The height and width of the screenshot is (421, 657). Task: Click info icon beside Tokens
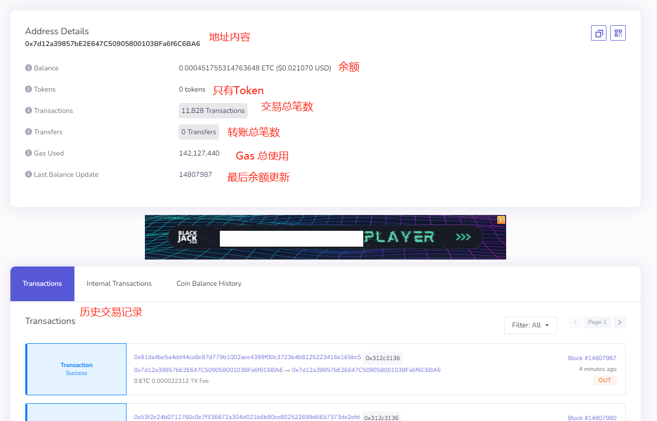(x=28, y=89)
